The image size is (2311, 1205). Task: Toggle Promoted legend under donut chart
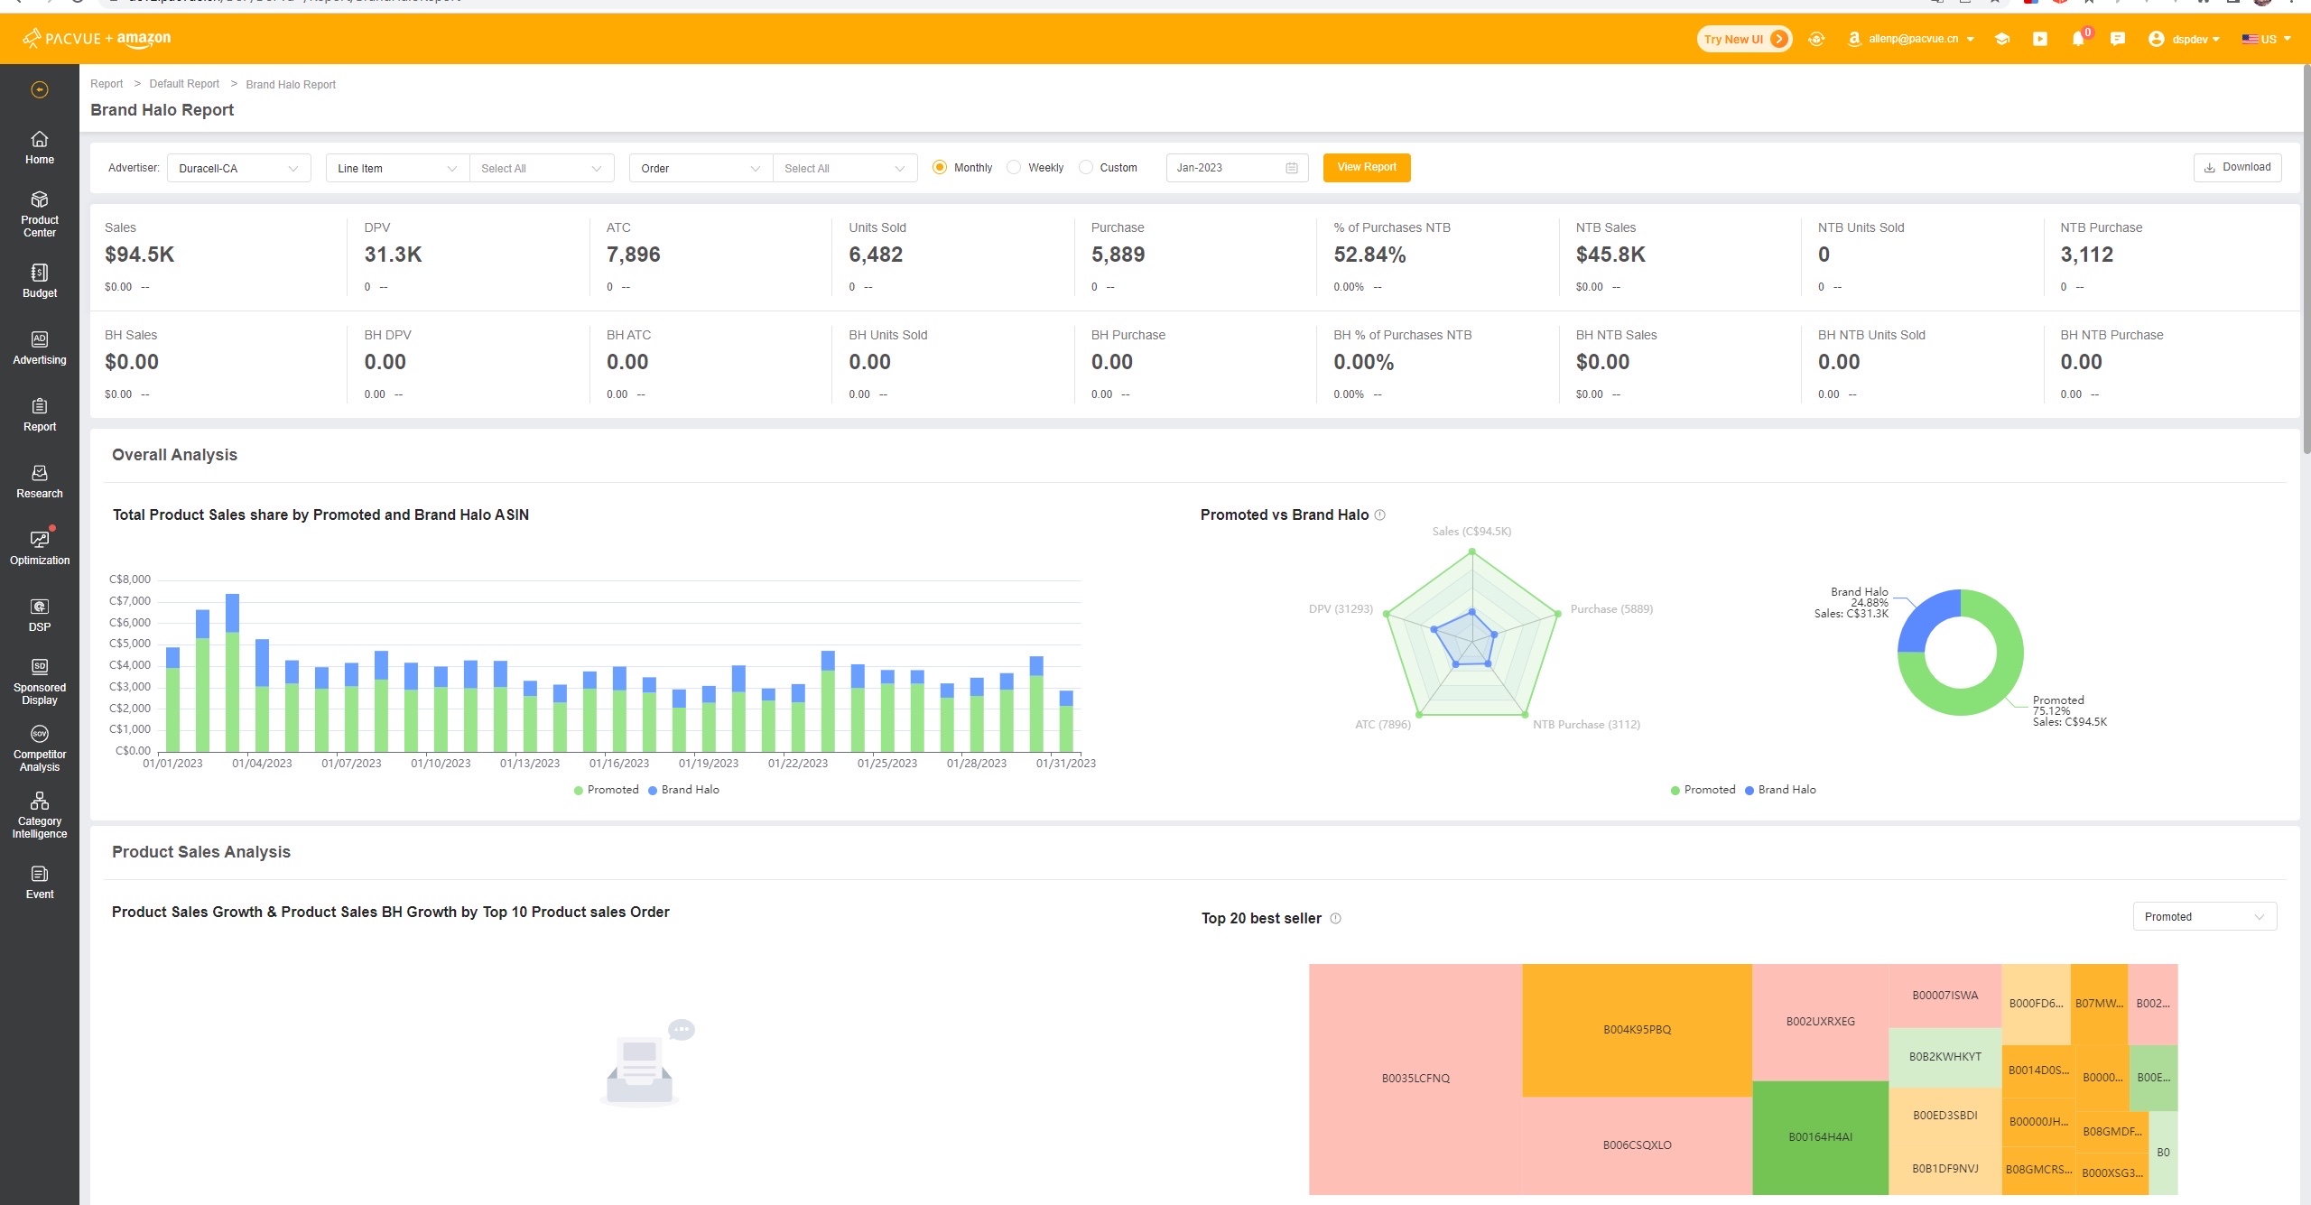click(1703, 790)
